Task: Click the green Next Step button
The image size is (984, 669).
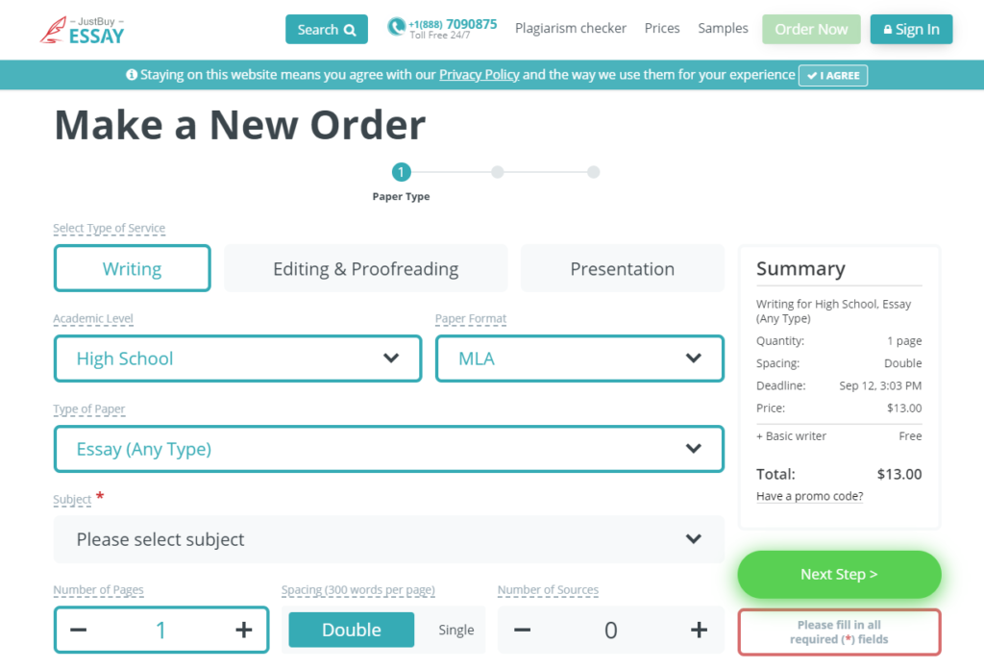Action: coord(839,574)
